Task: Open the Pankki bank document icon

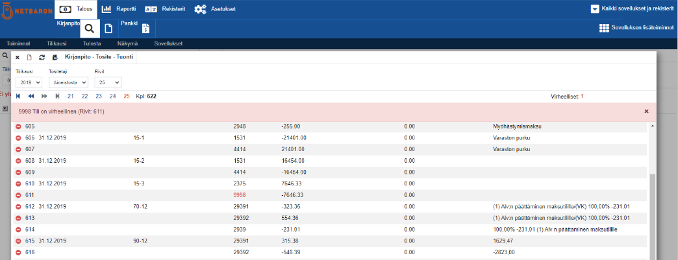Action: [x=146, y=29]
